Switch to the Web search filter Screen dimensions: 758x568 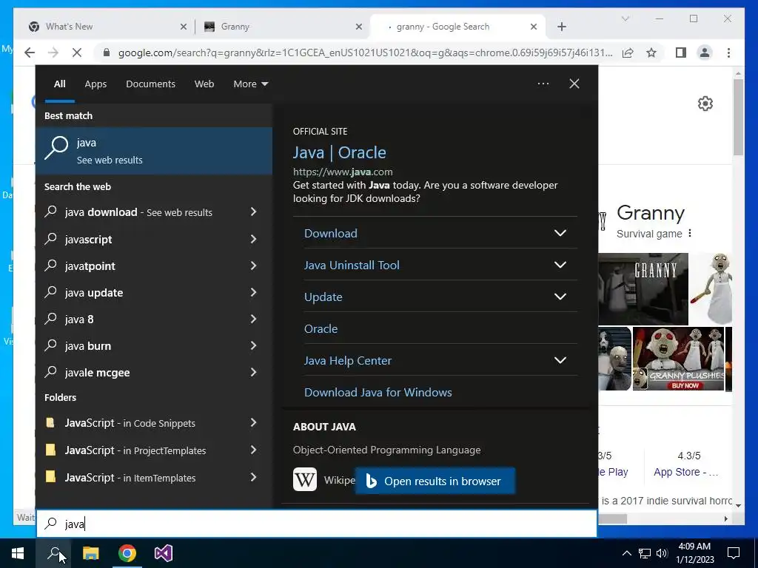point(204,84)
